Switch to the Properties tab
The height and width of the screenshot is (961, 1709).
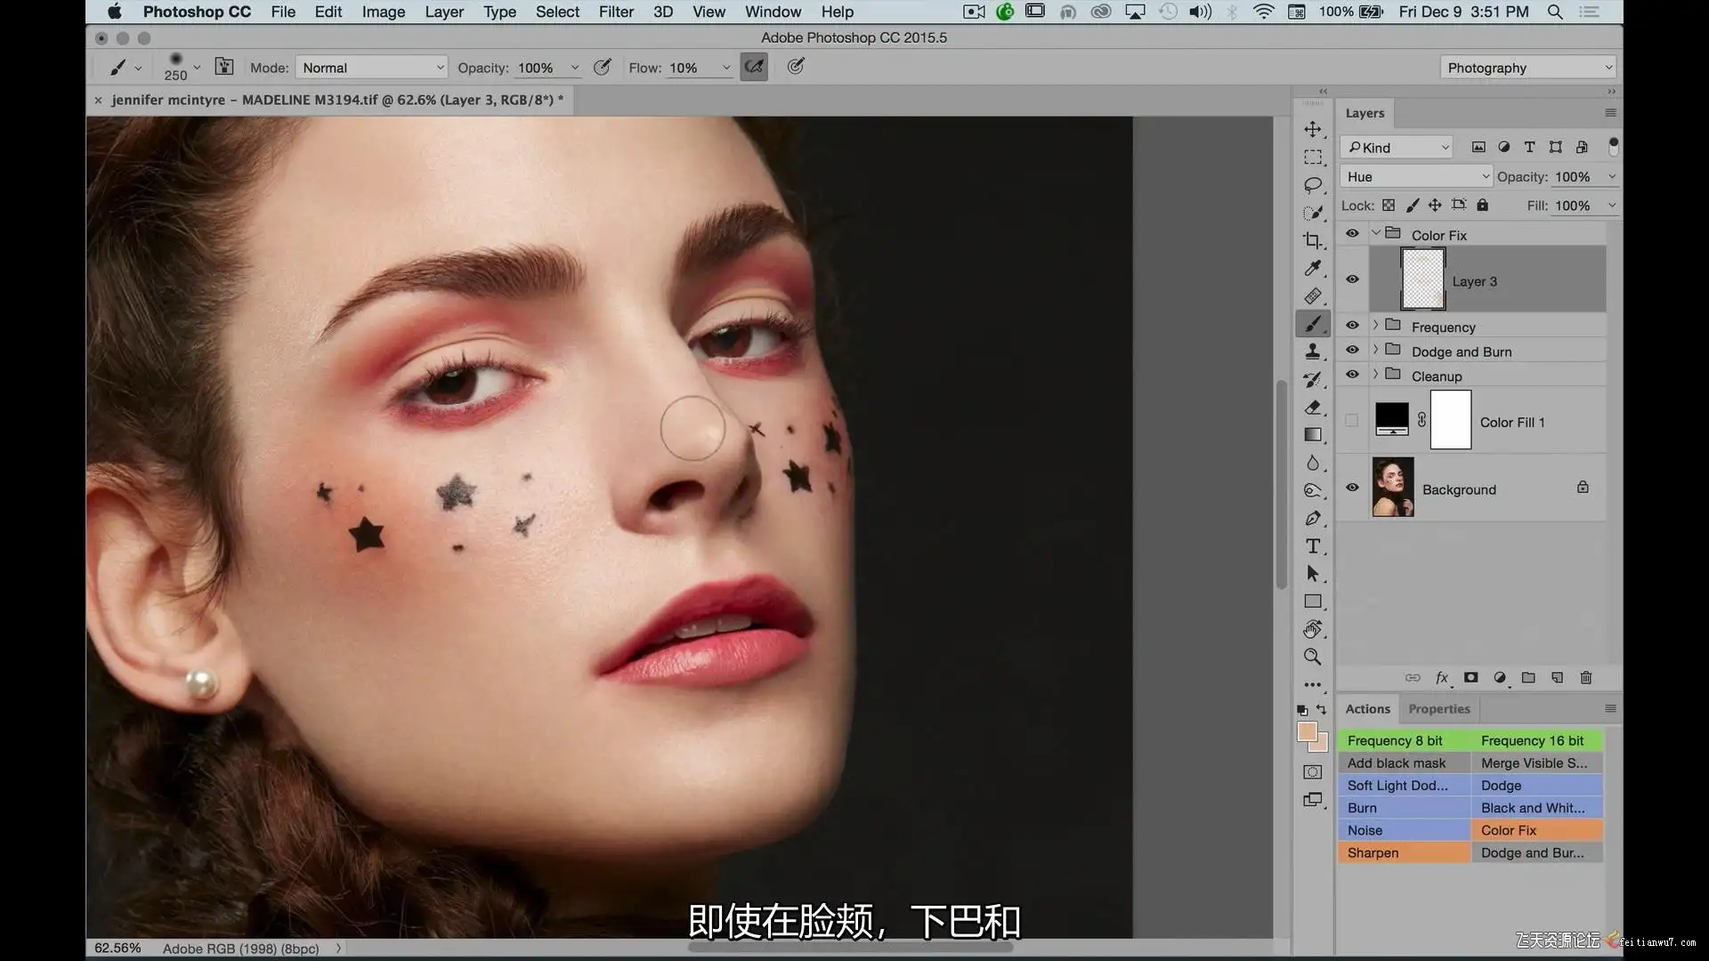tap(1438, 709)
